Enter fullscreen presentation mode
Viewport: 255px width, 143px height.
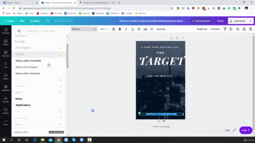point(234,130)
